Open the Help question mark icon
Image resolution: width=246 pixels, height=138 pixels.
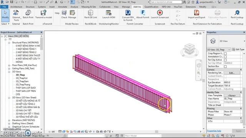[226, 2]
